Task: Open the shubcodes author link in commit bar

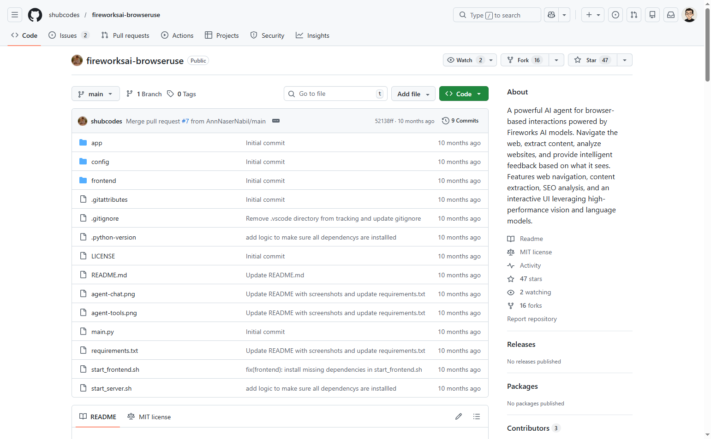Action: coord(107,121)
